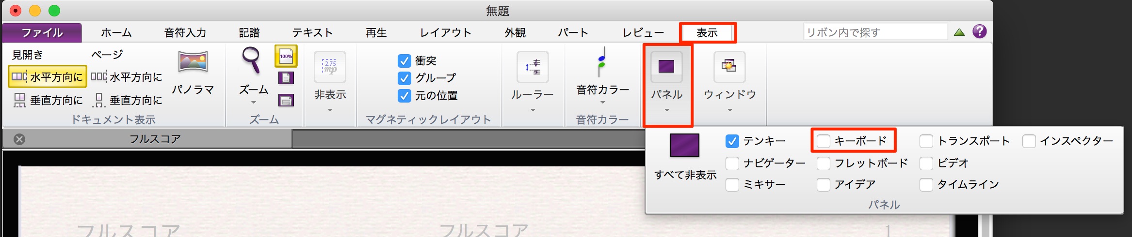Expand Ruler (ルーラー) dropdown arrow
Screen dimensions: 1132x237
coord(533,110)
